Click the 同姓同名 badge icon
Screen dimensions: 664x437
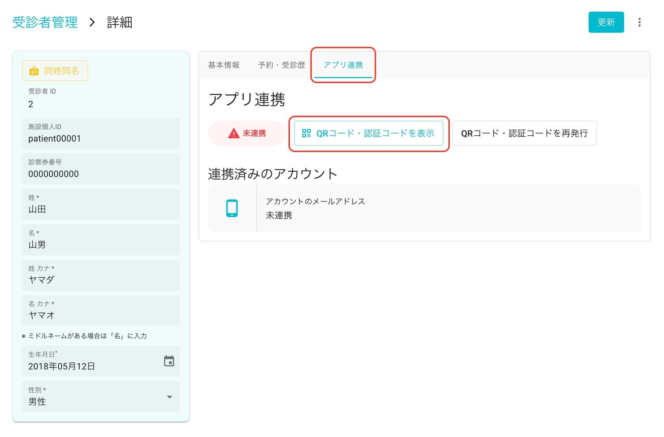tap(34, 71)
